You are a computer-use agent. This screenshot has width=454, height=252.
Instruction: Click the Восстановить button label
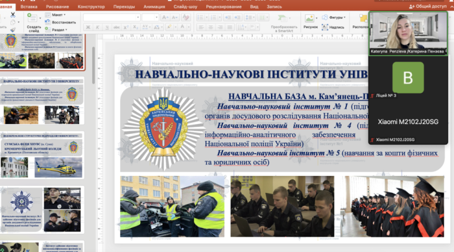[64, 22]
